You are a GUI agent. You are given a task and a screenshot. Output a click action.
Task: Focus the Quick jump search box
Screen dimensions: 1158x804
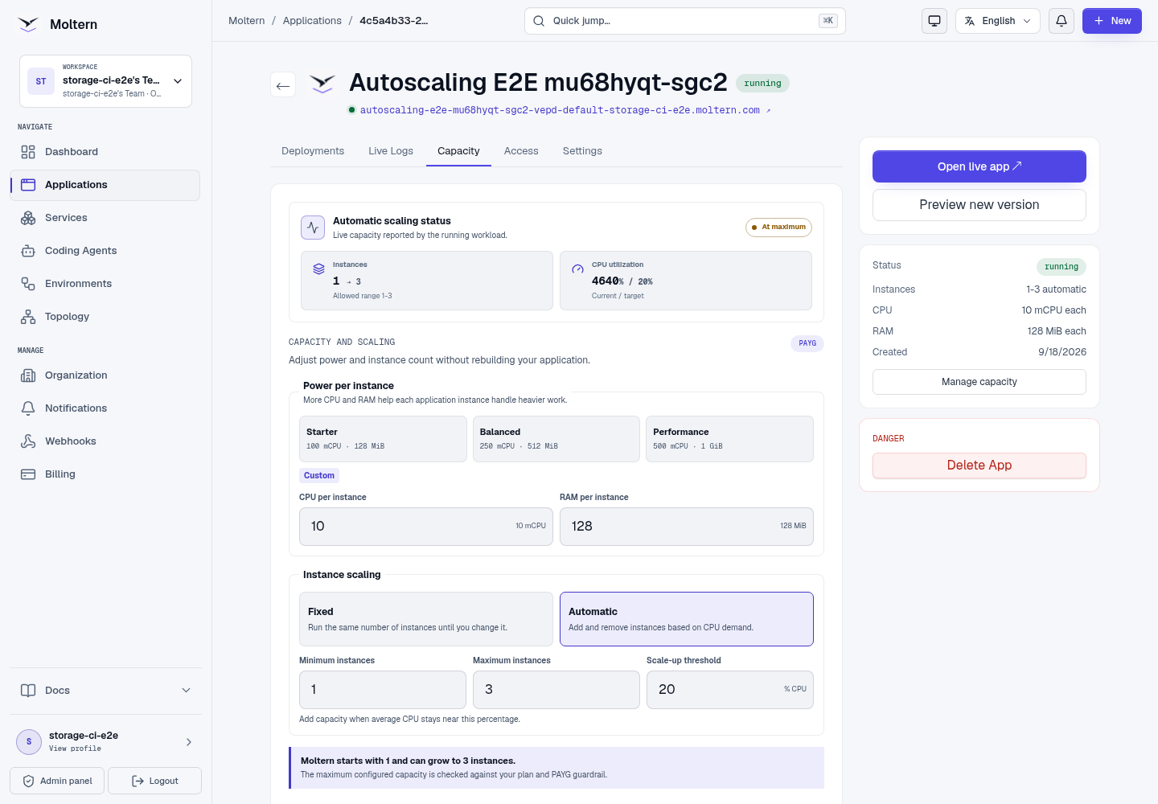click(684, 21)
